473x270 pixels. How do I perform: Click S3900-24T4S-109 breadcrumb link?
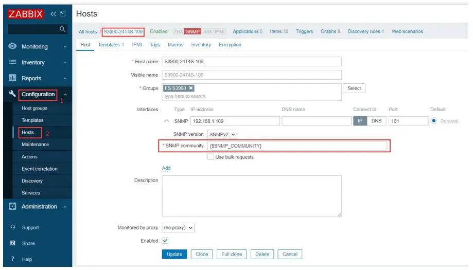pos(123,32)
